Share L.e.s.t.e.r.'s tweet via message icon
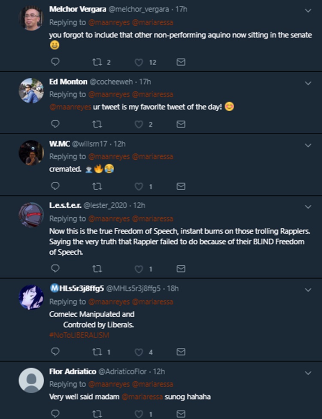Viewport: 322px width, 419px height. tap(181, 269)
